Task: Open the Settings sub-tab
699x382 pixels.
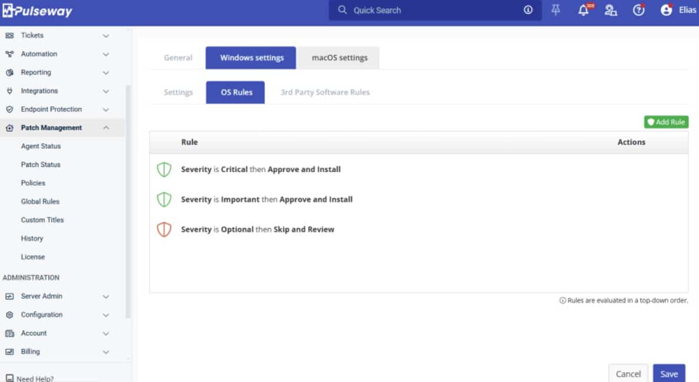Action: [178, 93]
